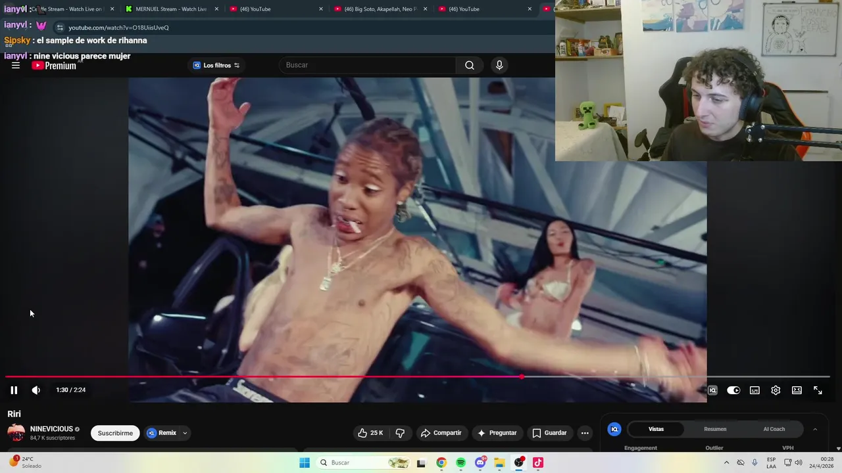The width and height of the screenshot is (842, 473).
Task: Open Chrome from the taskbar
Action: click(x=441, y=462)
